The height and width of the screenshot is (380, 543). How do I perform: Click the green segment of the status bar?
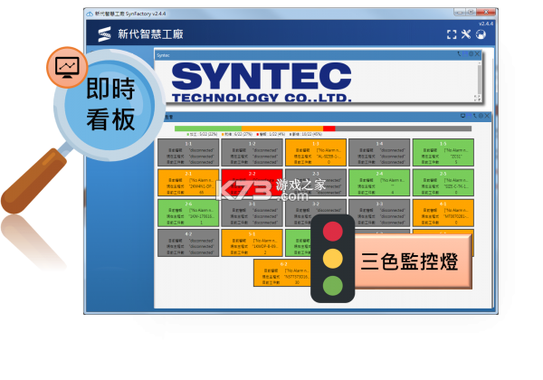[x=208, y=128]
